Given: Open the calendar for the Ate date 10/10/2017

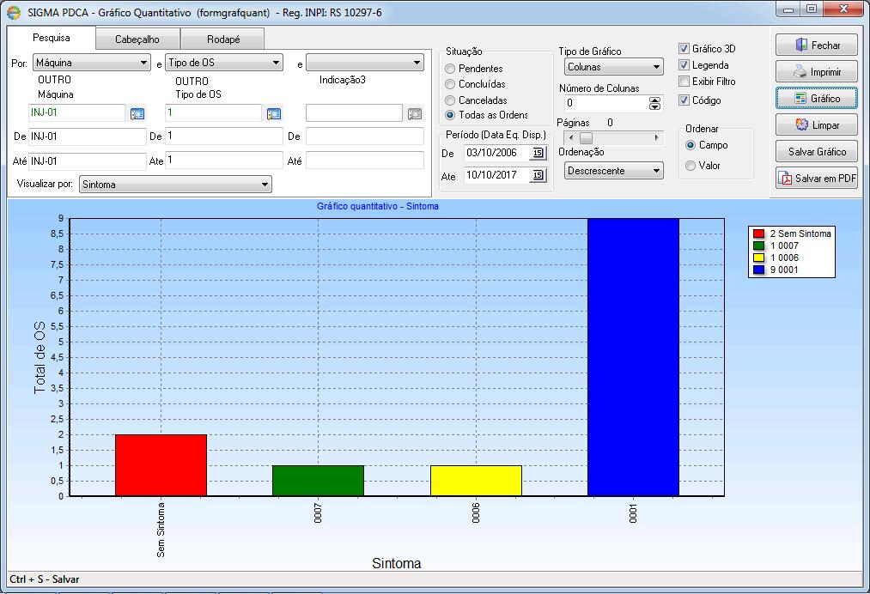Looking at the screenshot, I should click(538, 175).
